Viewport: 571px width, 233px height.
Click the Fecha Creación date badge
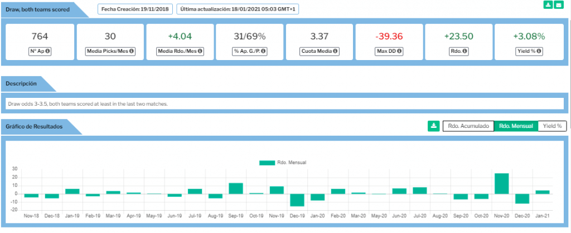tap(134, 9)
